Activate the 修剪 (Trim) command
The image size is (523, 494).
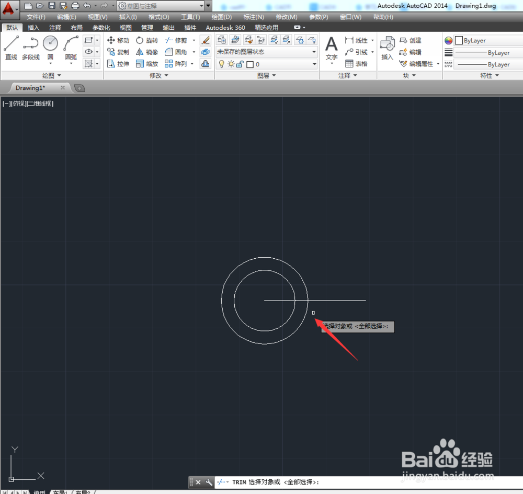tap(176, 40)
